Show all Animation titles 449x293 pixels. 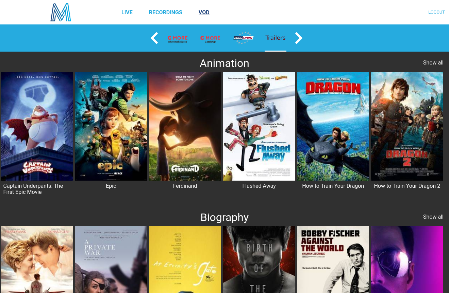click(433, 63)
